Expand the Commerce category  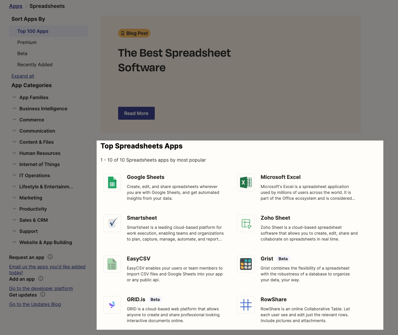pos(14,119)
